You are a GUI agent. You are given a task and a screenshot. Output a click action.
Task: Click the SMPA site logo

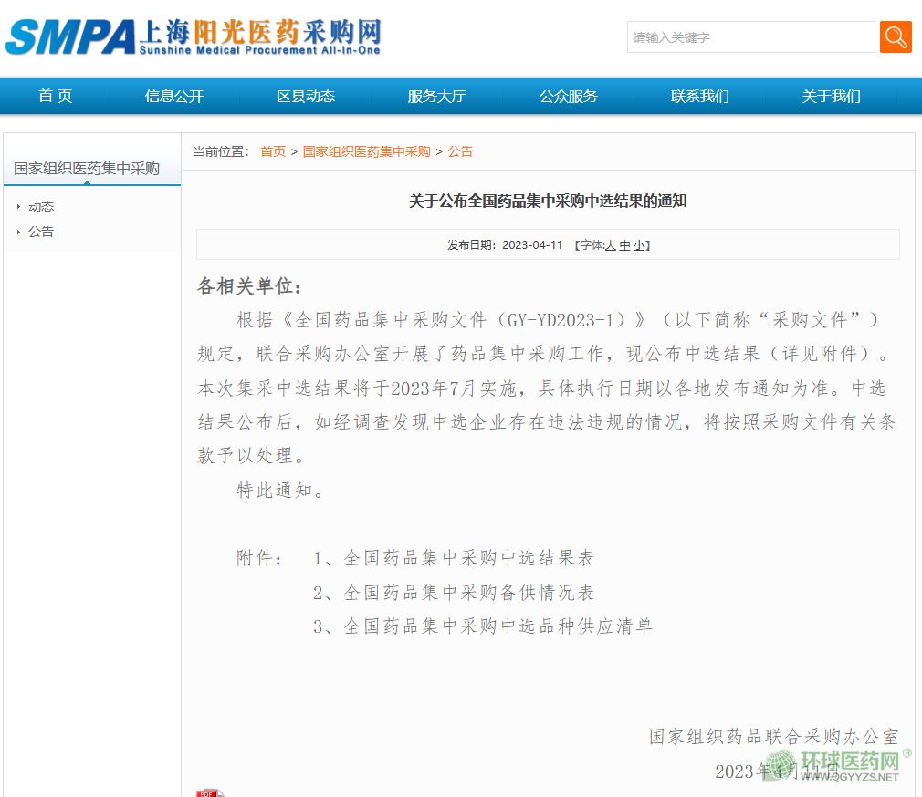[193, 36]
